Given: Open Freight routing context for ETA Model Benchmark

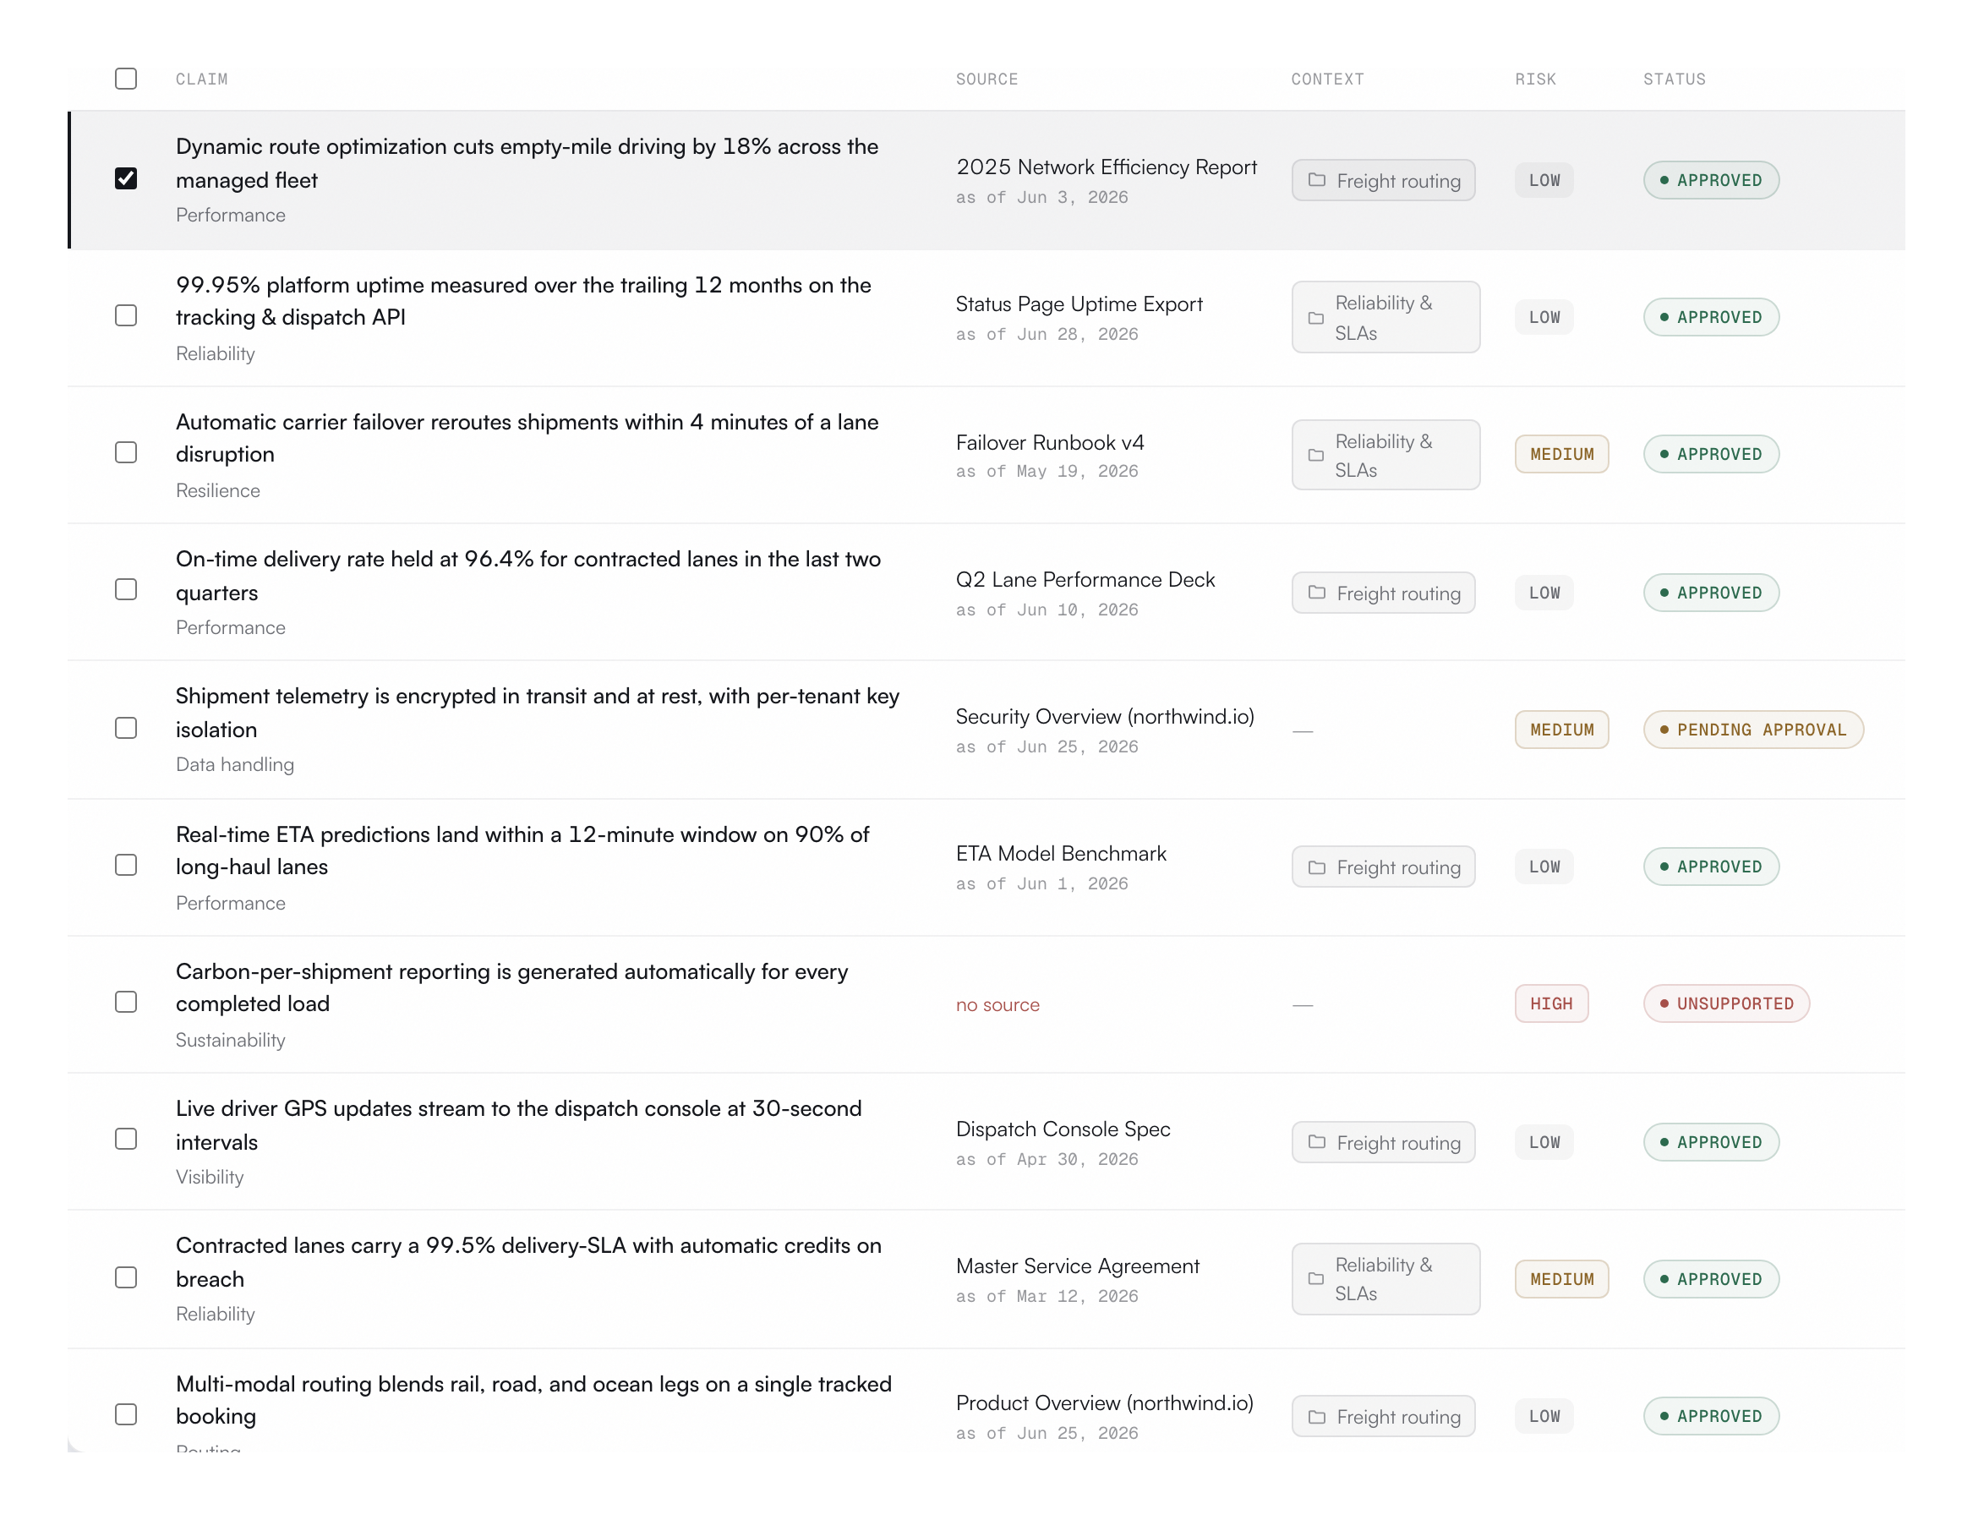Looking at the screenshot, I should click(x=1384, y=867).
